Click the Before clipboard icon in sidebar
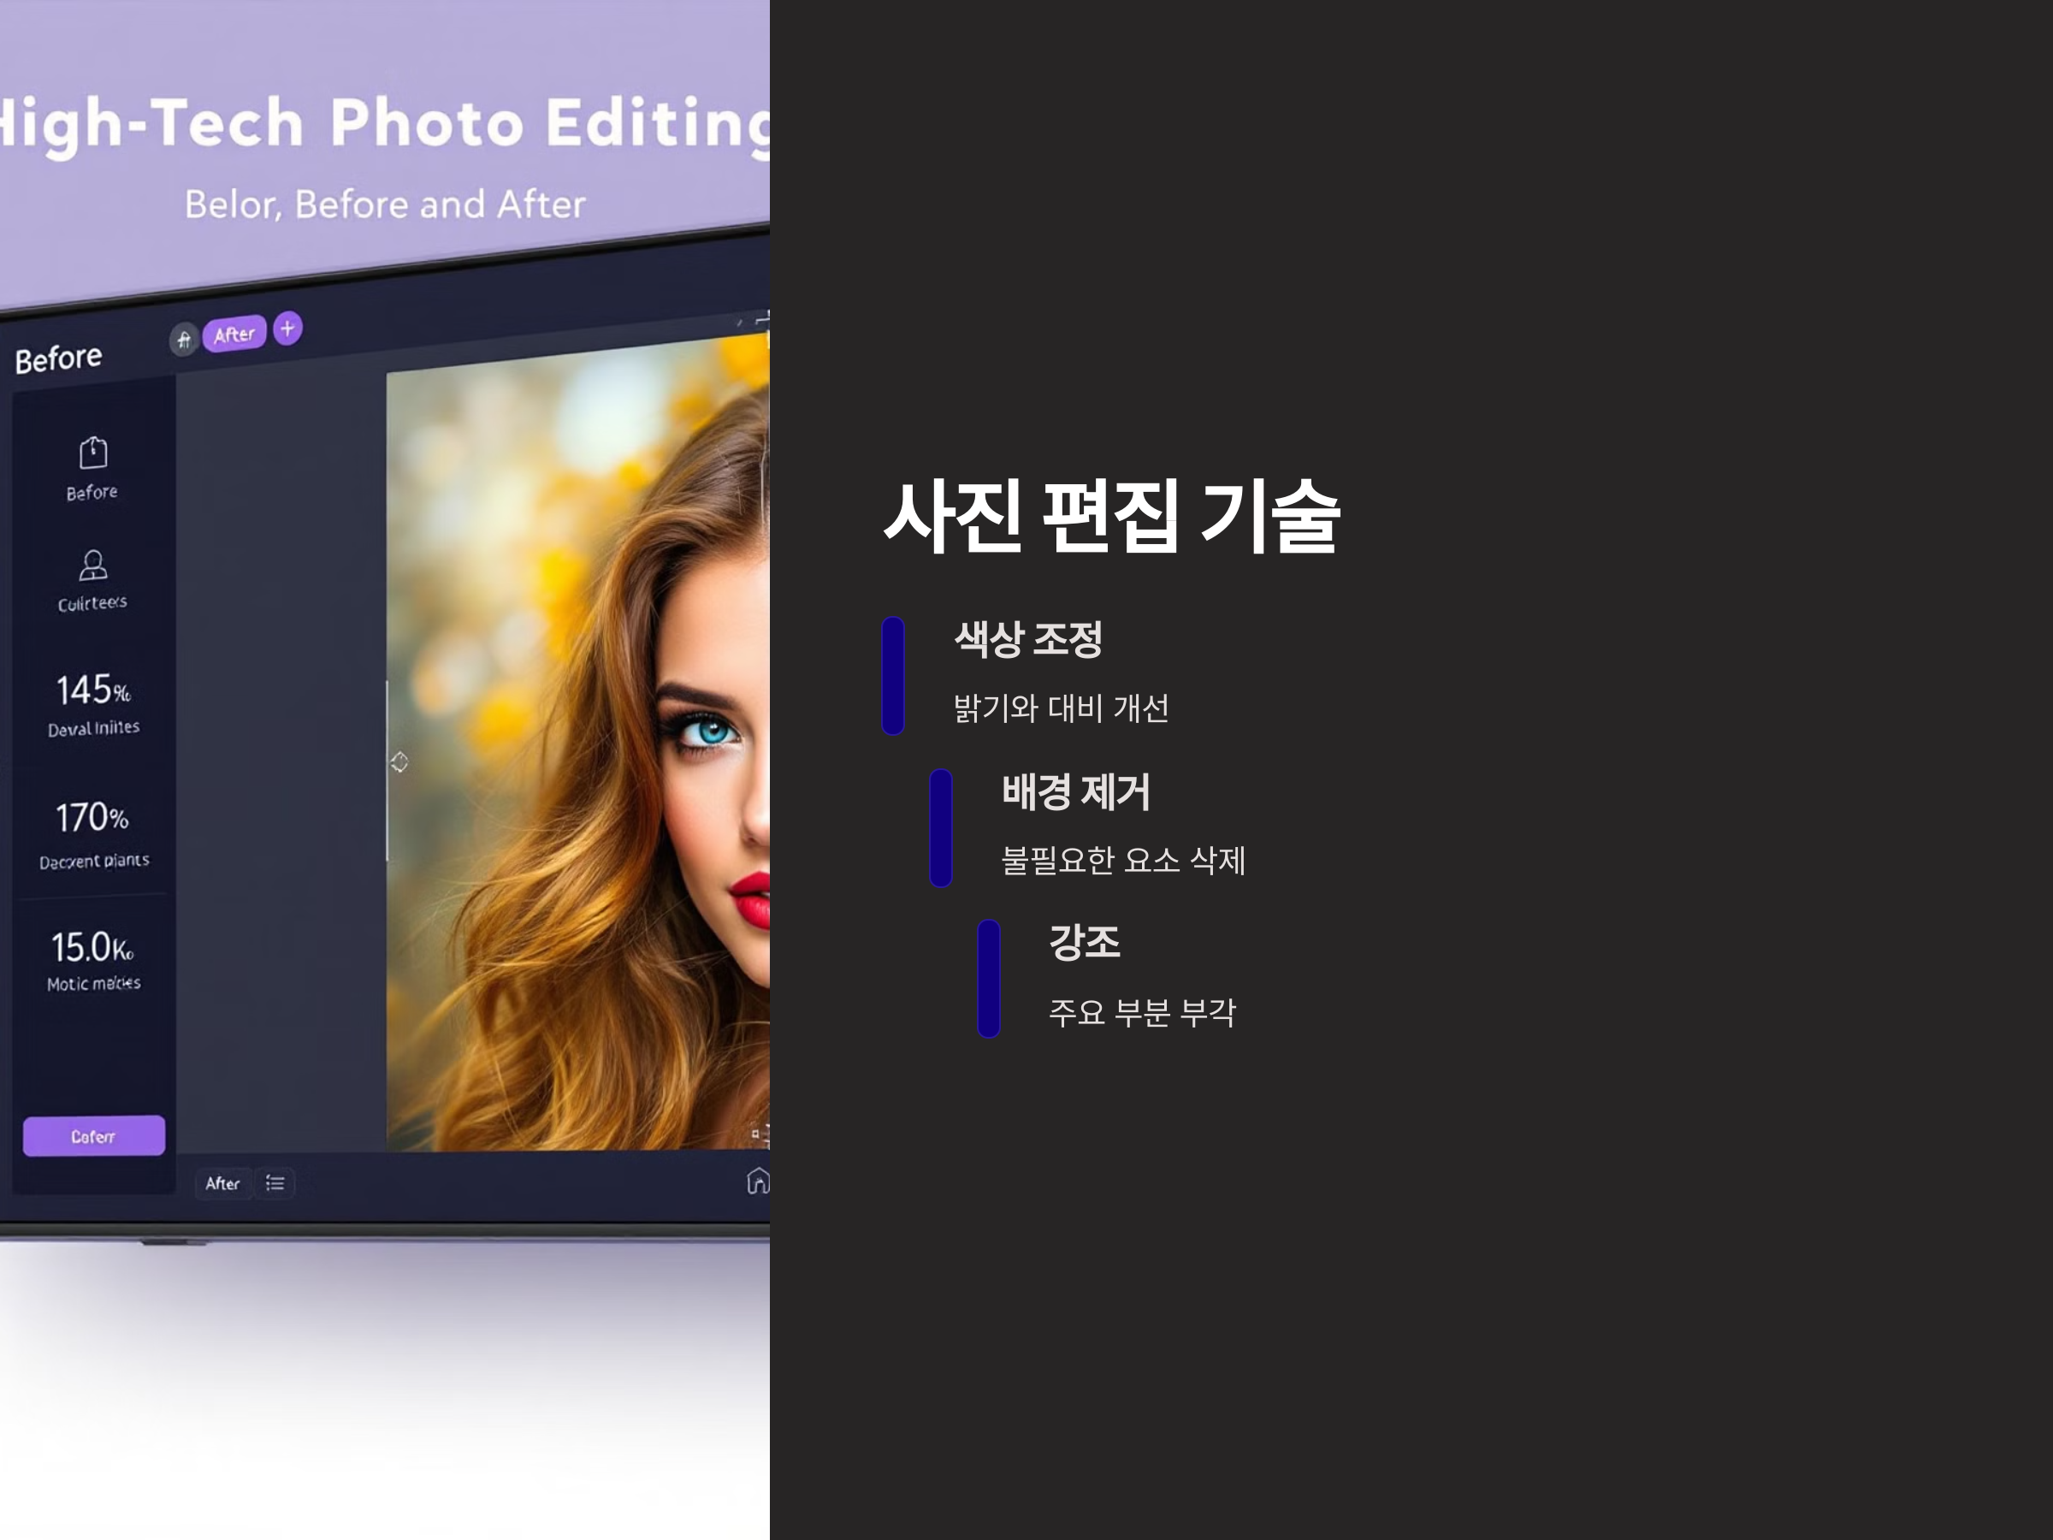The height and width of the screenshot is (1540, 2053). tap(92, 453)
